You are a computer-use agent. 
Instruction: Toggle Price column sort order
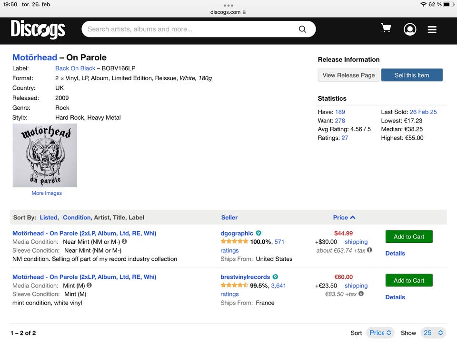click(x=344, y=218)
